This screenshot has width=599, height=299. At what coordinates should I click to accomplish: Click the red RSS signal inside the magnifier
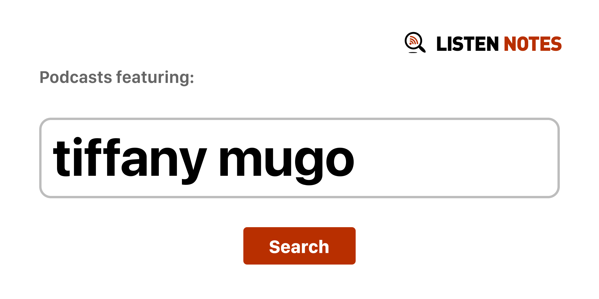pos(413,40)
